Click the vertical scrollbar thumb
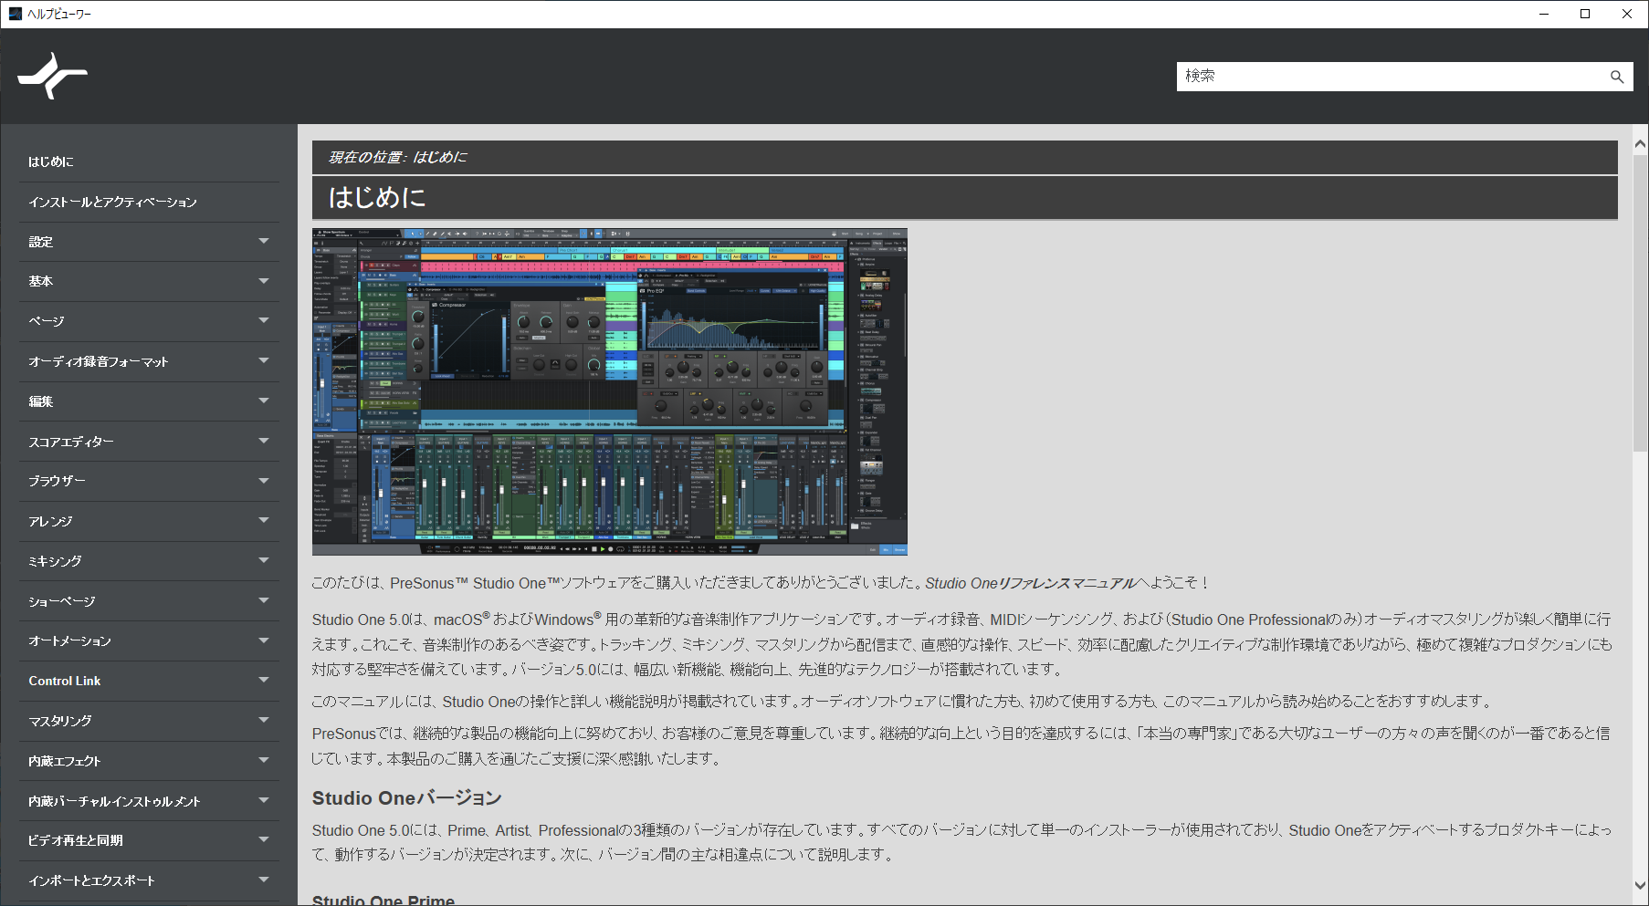Screen dimensions: 1649x906 pyautogui.click(x=1640, y=302)
